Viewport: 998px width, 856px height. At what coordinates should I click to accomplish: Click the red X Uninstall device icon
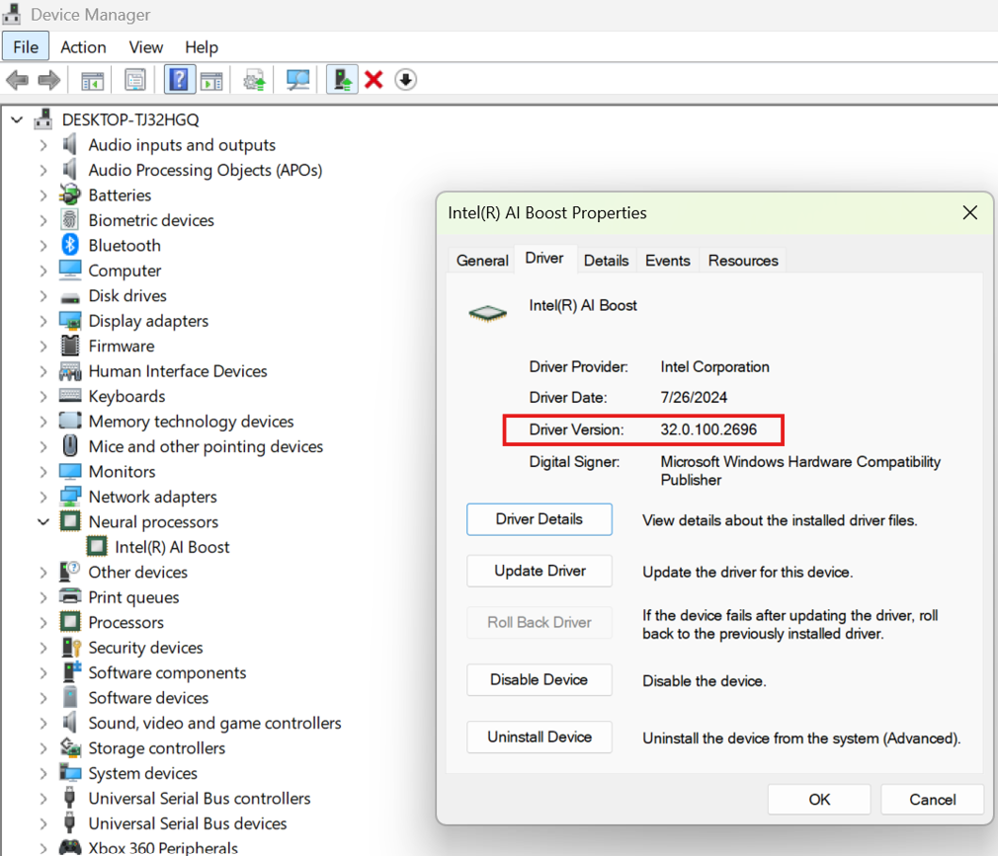click(374, 80)
